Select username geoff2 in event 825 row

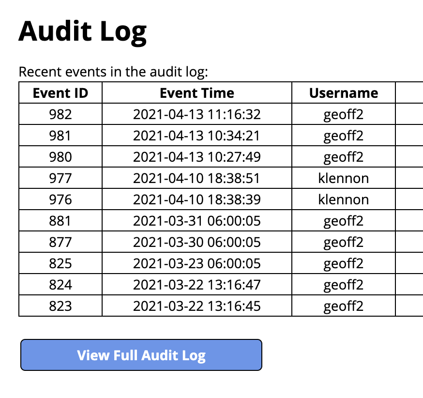click(344, 263)
